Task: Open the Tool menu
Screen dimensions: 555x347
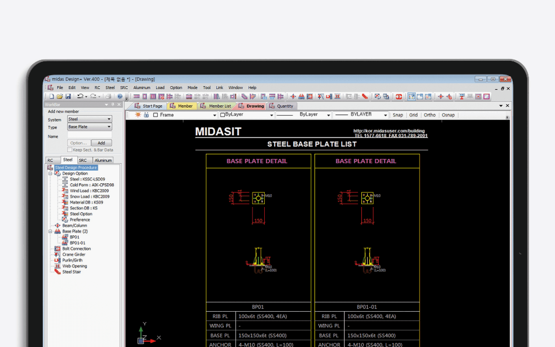Action: coord(207,88)
